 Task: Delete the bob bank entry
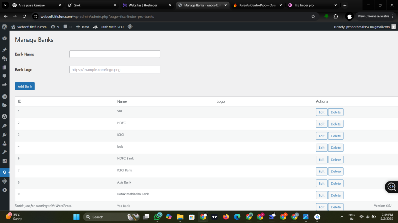[x=335, y=148]
